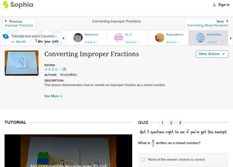Image resolution: width=233 pixels, height=167 pixels.
Task: Click the Sophia logo icon
Action: [5, 5]
